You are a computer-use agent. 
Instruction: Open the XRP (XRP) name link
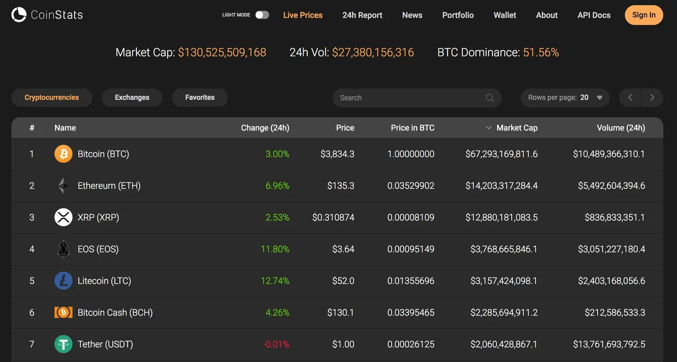(x=98, y=217)
